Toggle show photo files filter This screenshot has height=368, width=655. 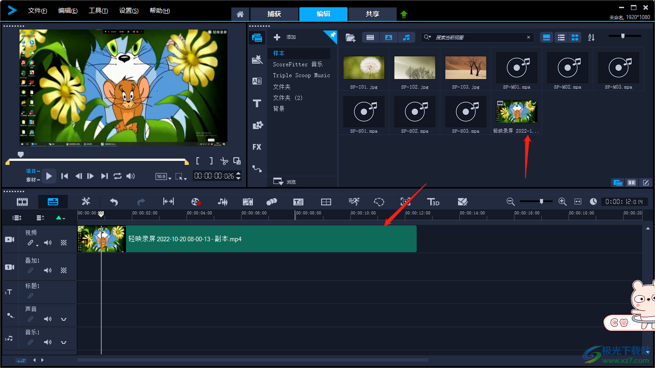(x=388, y=38)
